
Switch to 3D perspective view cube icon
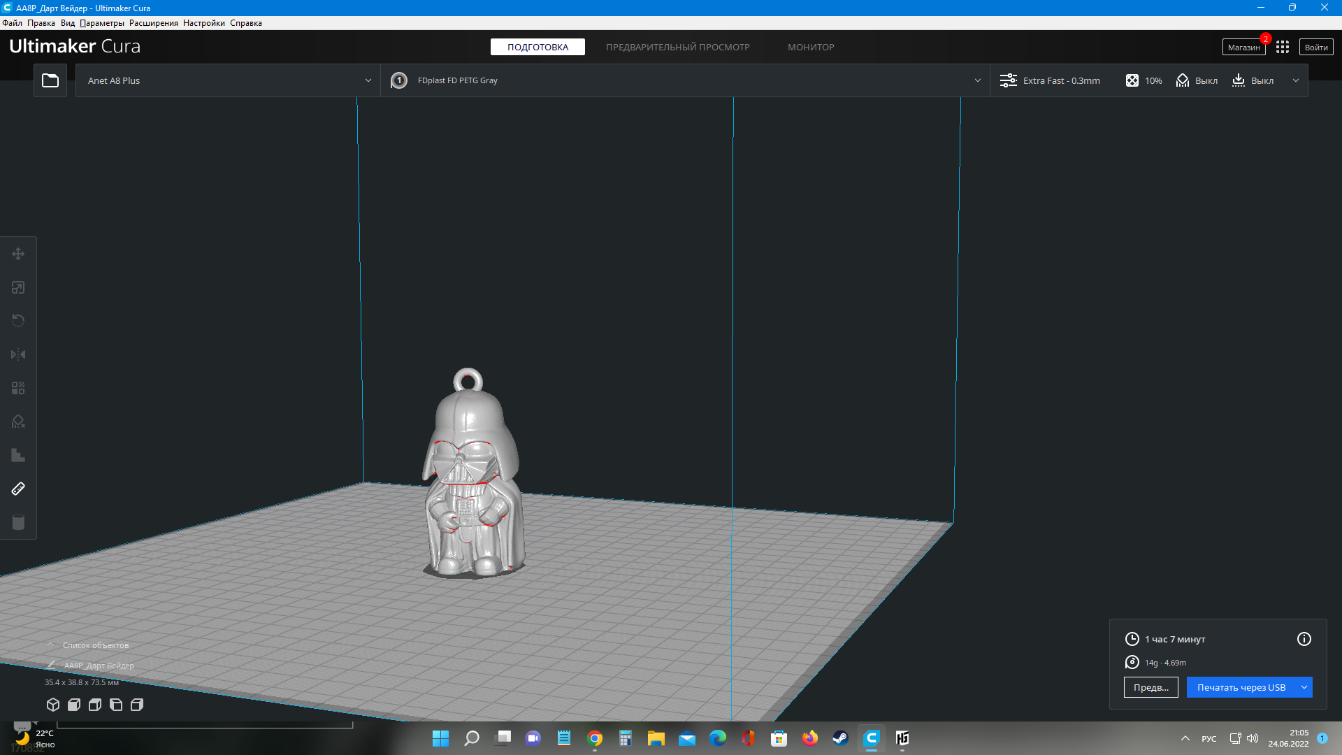(53, 705)
